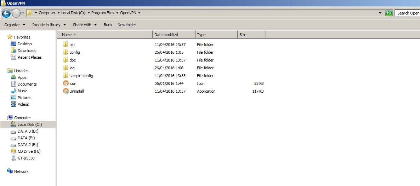Open the Include in library menu

[49, 25]
